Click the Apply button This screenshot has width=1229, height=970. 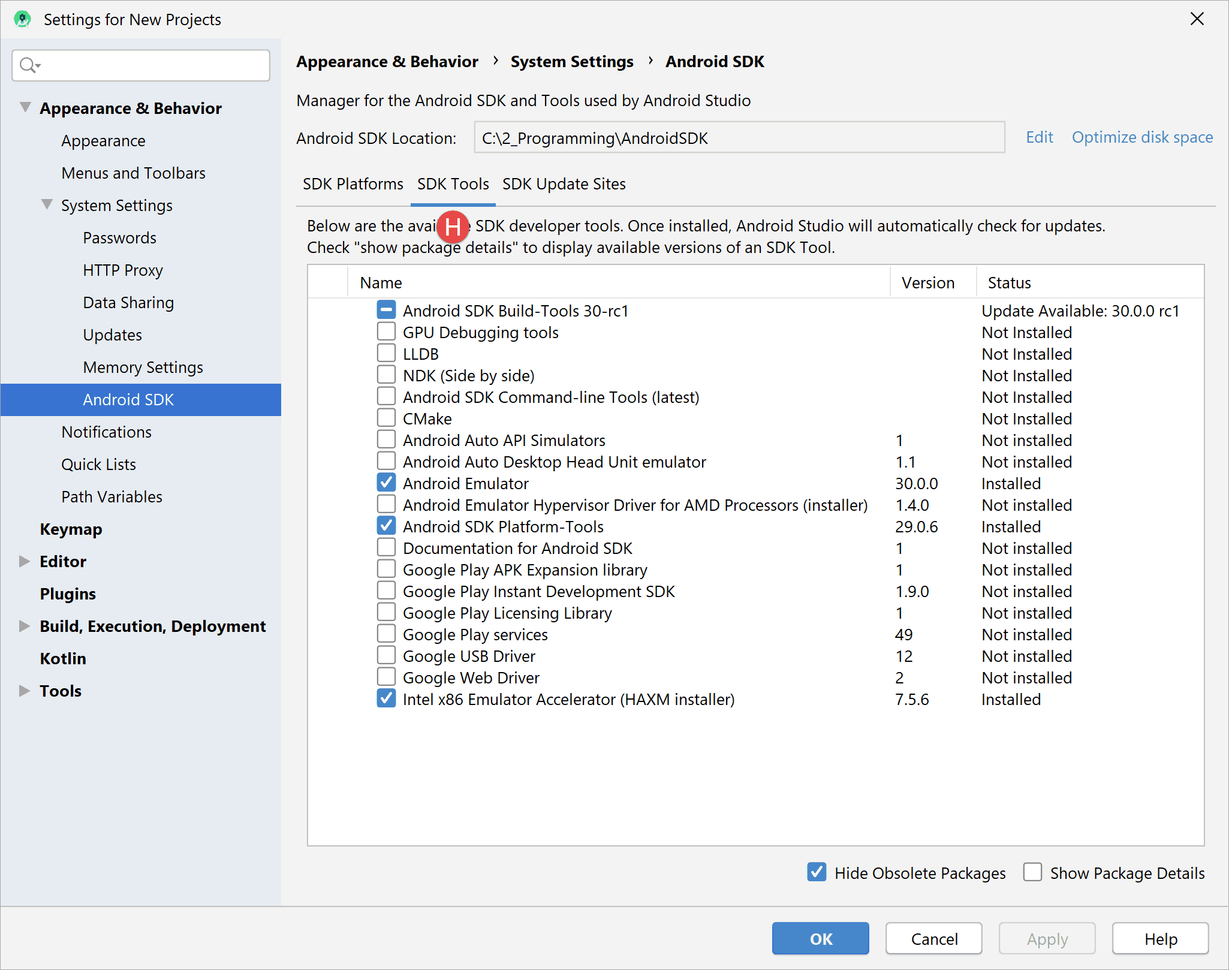point(1047,938)
